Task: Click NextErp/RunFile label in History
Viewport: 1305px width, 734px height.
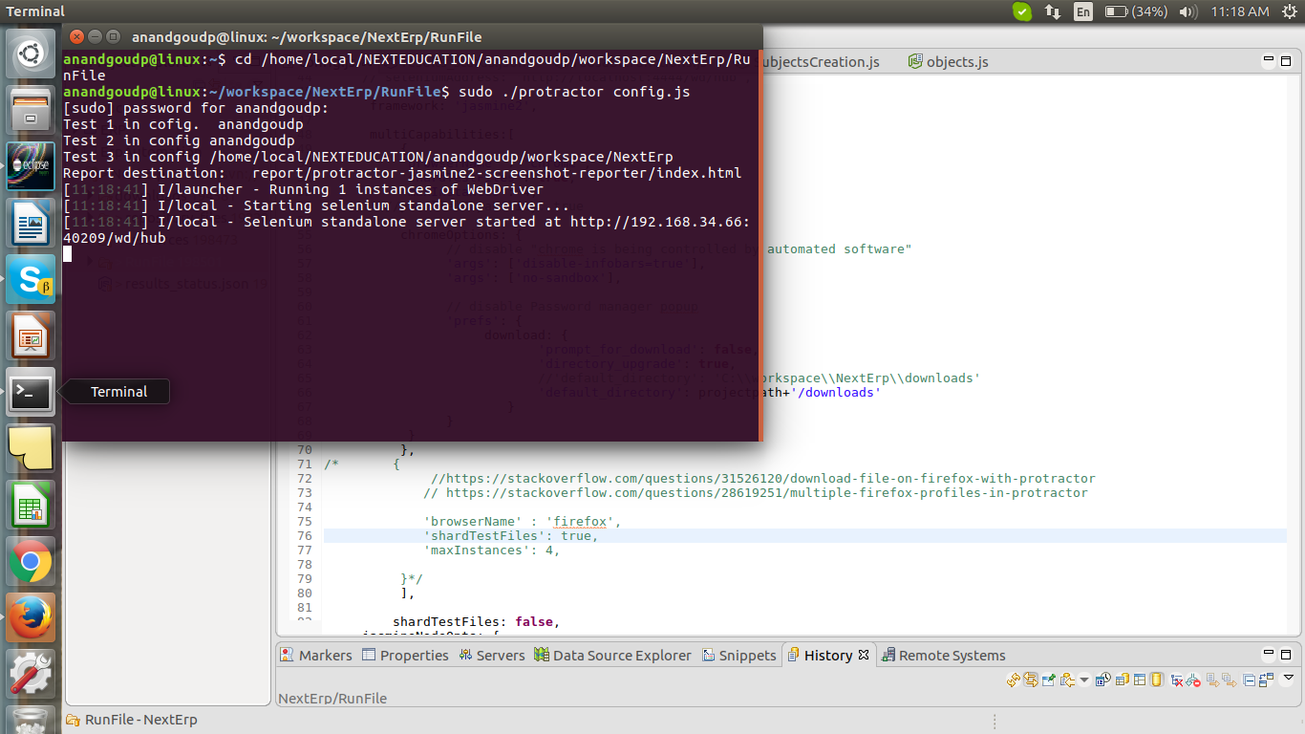Action: (332, 699)
